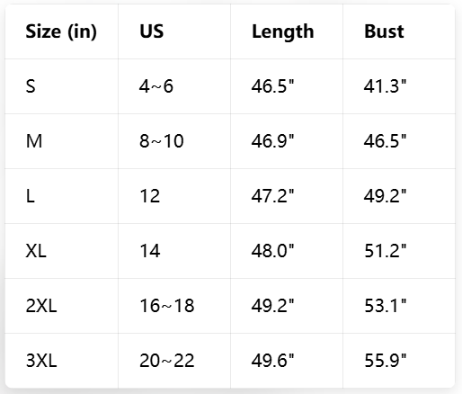462x394 pixels.
Task: Click the US size 8~10 cell
Action: [x=162, y=141]
